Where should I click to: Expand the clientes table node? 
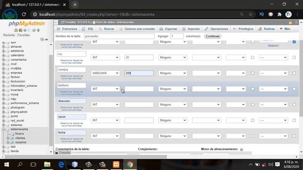click(x=8, y=138)
